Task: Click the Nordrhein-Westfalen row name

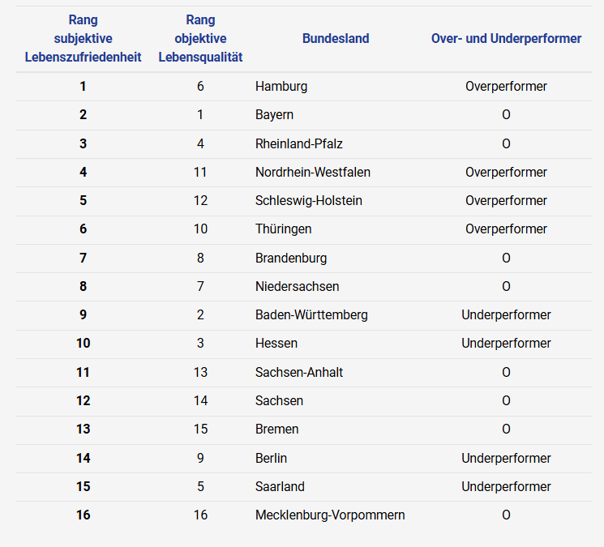Action: coord(313,173)
